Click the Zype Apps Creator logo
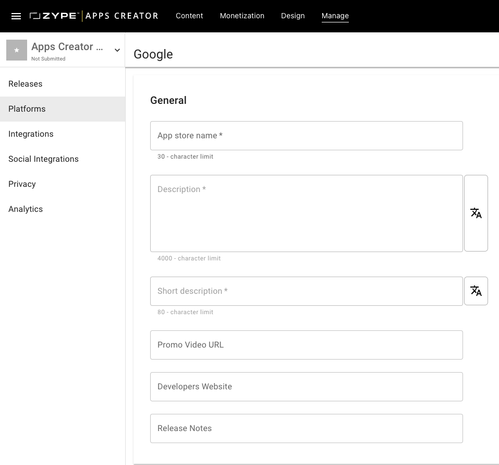 pos(94,16)
